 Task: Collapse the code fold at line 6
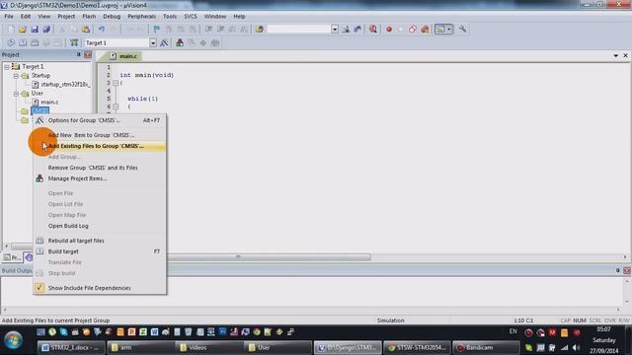pos(116,106)
